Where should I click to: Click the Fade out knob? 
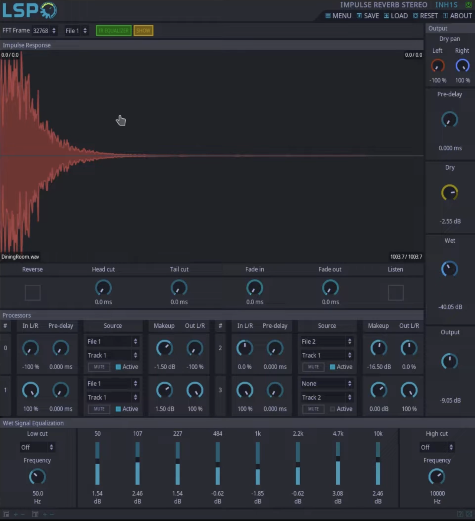pyautogui.click(x=330, y=288)
